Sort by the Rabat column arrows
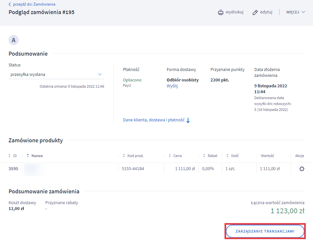This screenshot has width=313, height=246. click(x=204, y=155)
